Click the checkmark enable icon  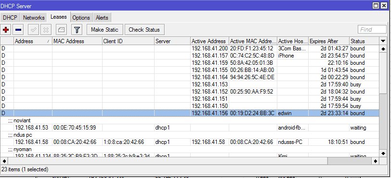click(x=33, y=30)
